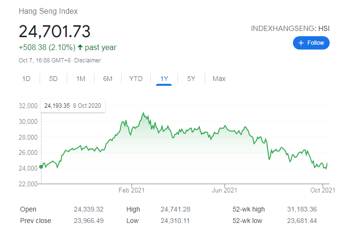This screenshot has height=242, width=354.
Task: Click the Hang Seng Index title
Action: pyautogui.click(x=48, y=11)
